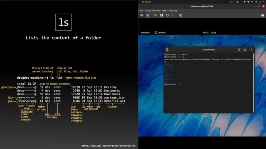The height and width of the screenshot is (149, 266).
Task: Click the fedora on QEMU/KVM window title
Action: tap(202, 6)
